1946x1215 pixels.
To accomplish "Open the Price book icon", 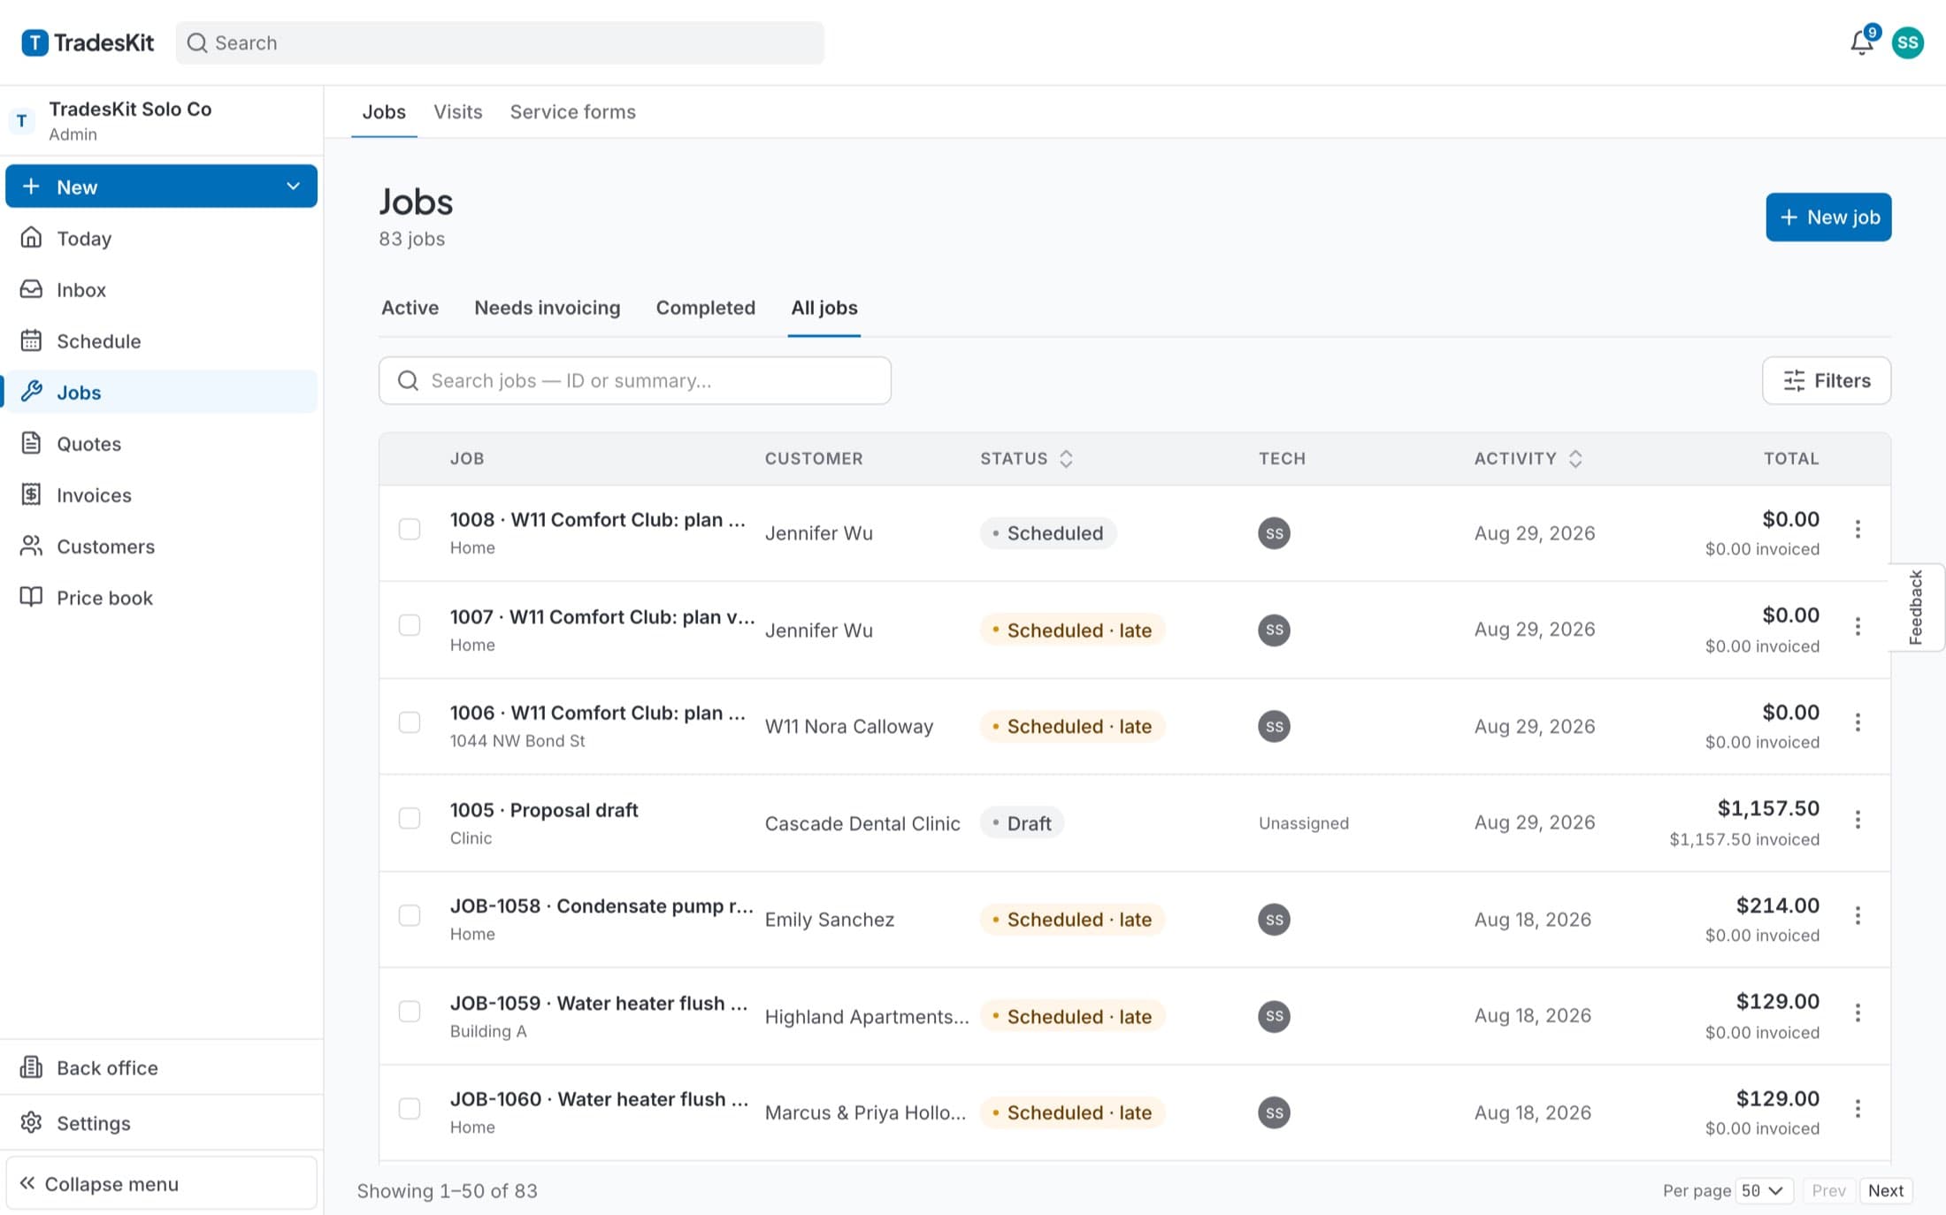I will [31, 597].
